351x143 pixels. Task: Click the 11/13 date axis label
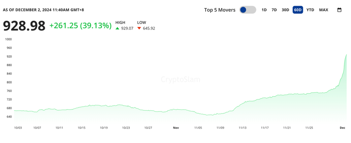point(243,128)
